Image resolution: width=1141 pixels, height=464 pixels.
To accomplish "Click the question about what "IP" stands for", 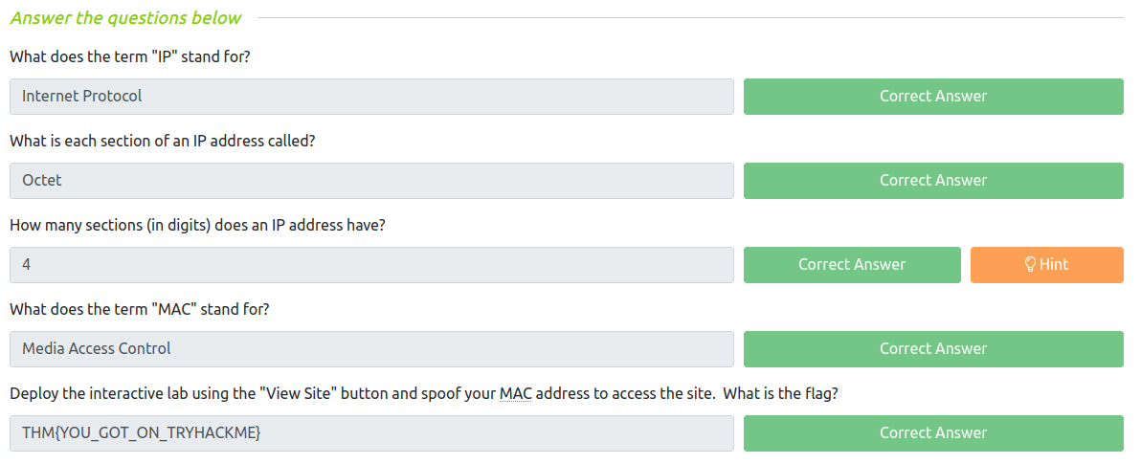I will tap(130, 56).
